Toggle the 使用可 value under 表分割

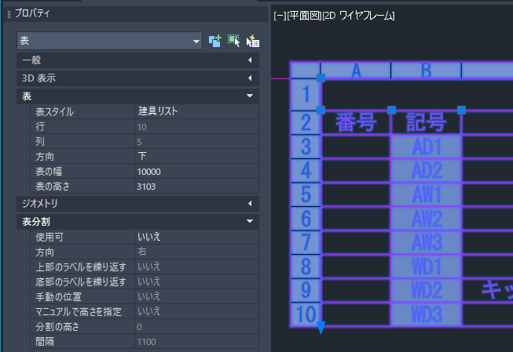pyautogui.click(x=195, y=237)
